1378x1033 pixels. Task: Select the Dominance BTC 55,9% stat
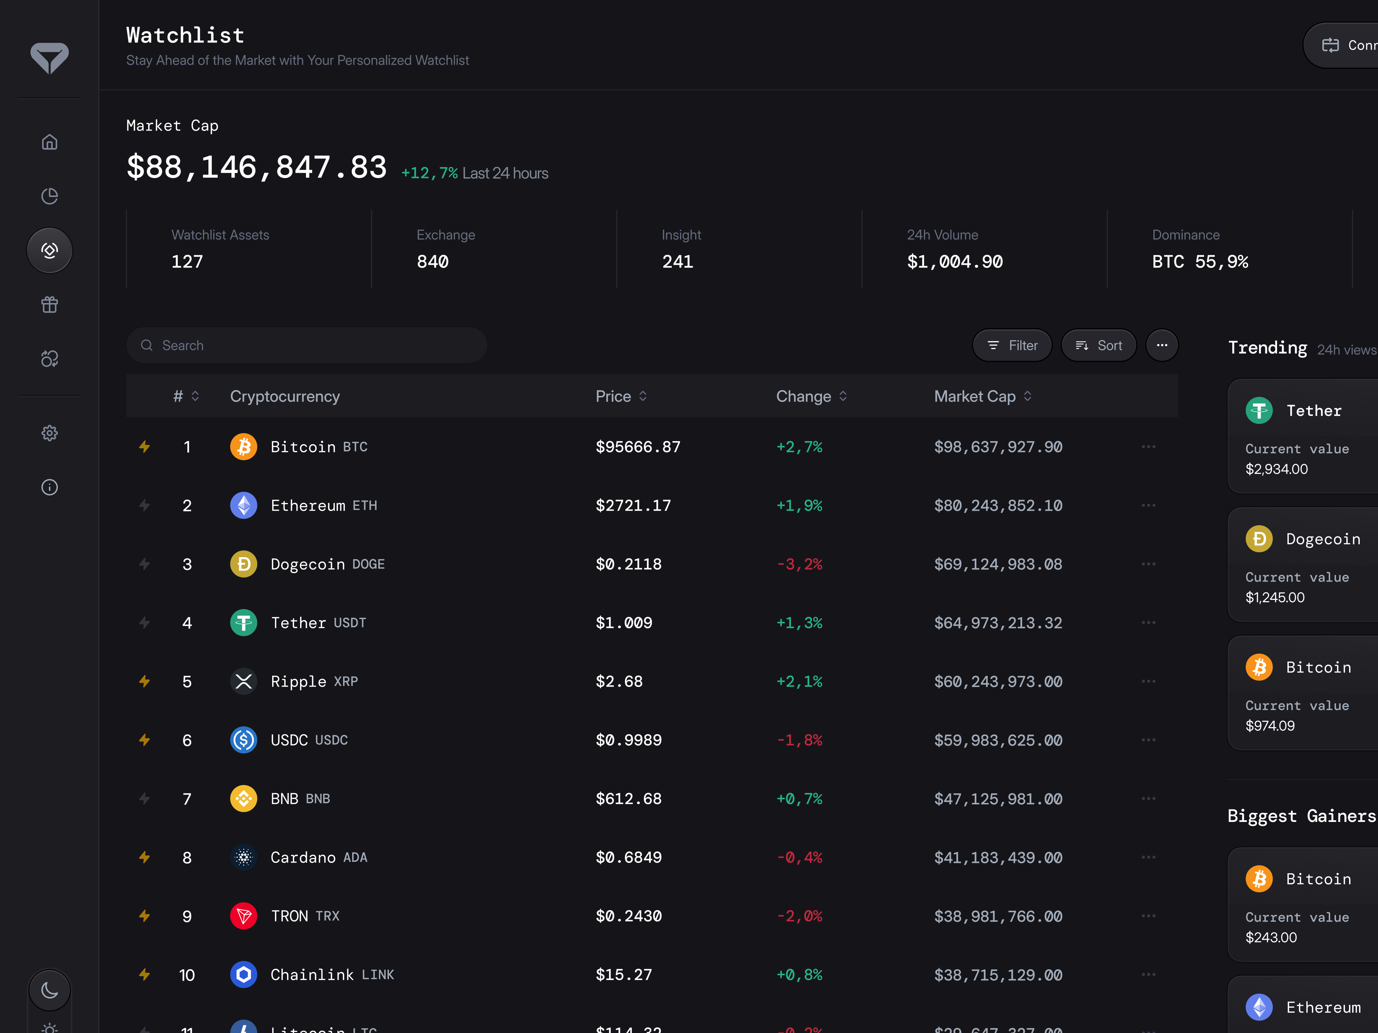point(1230,249)
